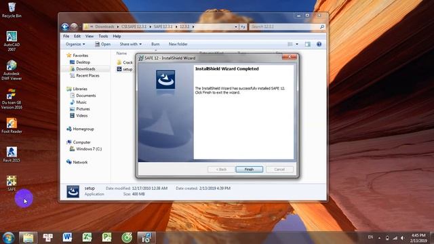Viewport: 434px width, 244px height.
Task: Open Du toan G8 Version 2016 shortcut
Action: pos(12,99)
